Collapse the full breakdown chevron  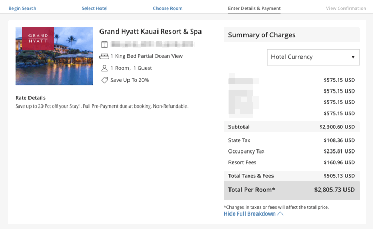pyautogui.click(x=280, y=213)
